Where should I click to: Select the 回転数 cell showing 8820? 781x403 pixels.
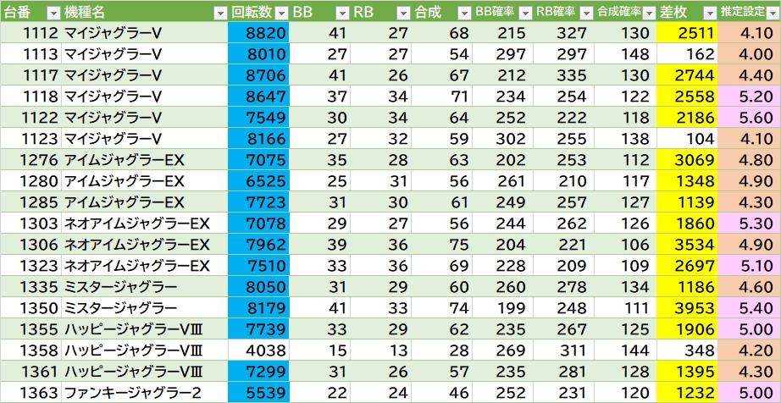(258, 32)
